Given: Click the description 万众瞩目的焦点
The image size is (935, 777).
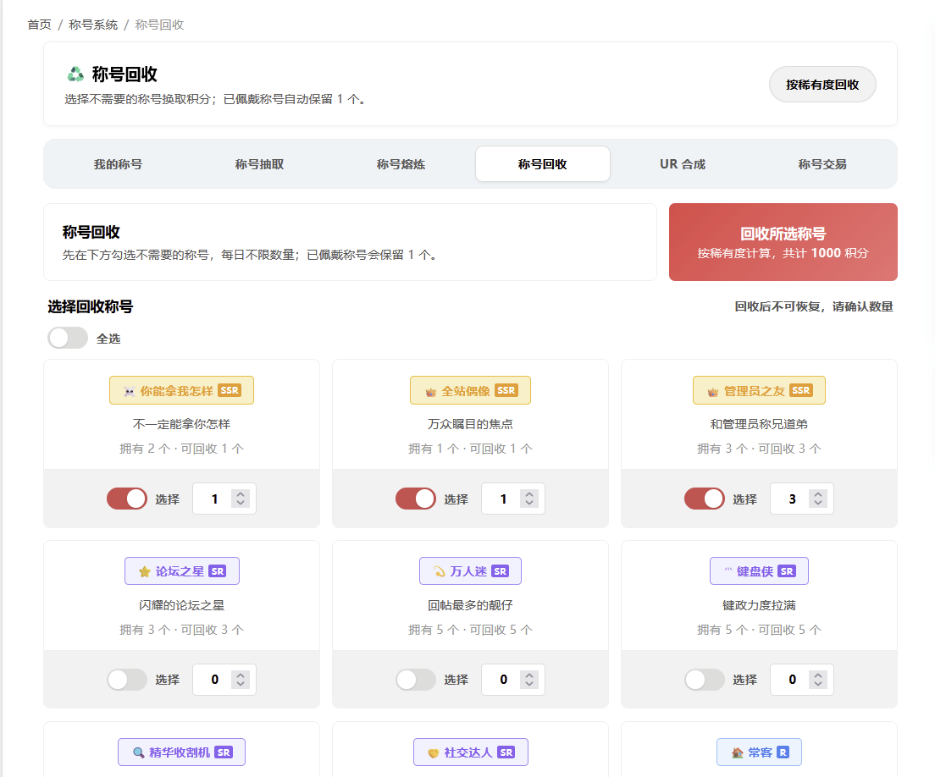Looking at the screenshot, I should pos(471,424).
